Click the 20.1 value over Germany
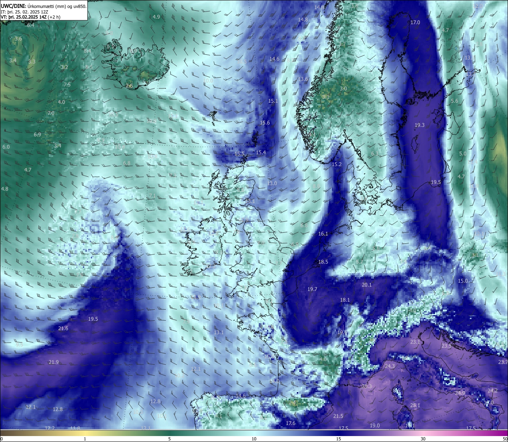The image size is (508, 442). click(x=367, y=285)
